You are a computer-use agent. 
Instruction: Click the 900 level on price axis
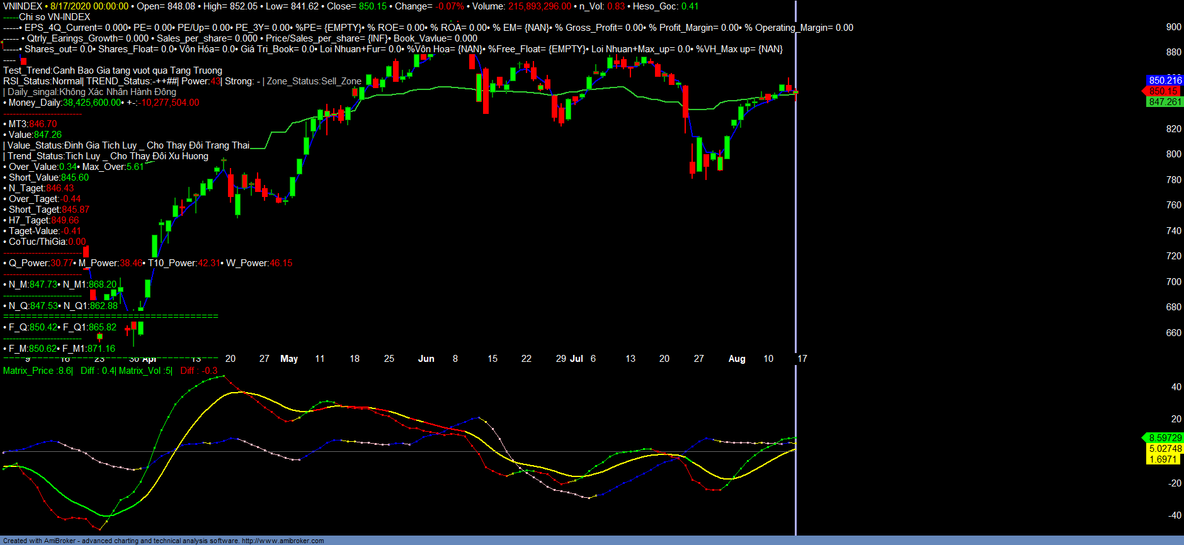[x=1173, y=27]
